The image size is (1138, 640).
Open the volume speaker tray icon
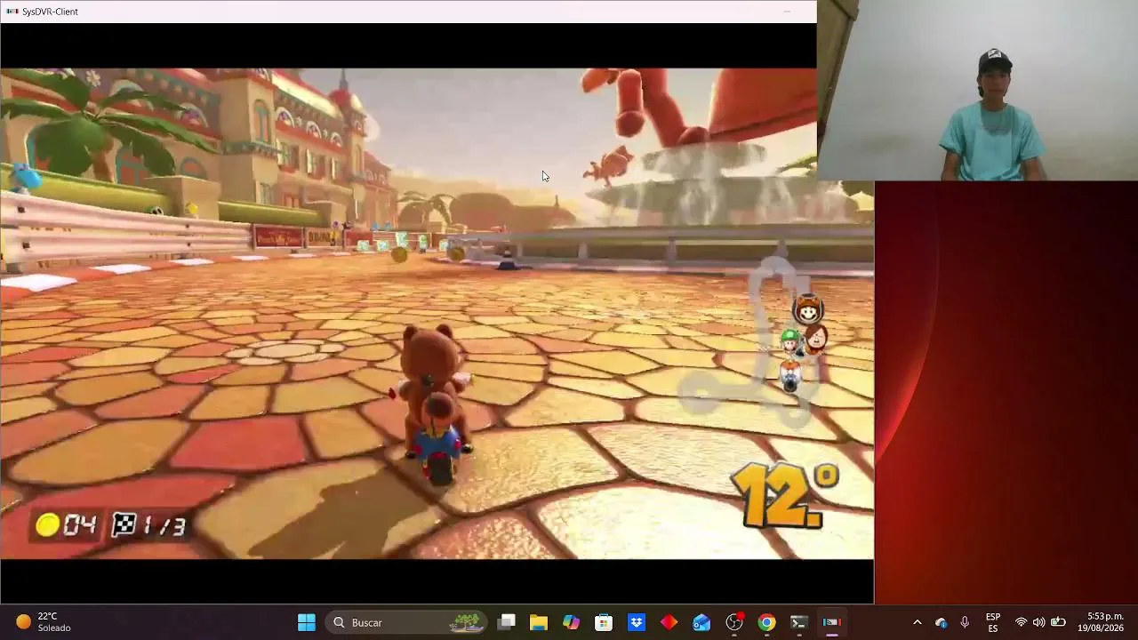point(1038,622)
